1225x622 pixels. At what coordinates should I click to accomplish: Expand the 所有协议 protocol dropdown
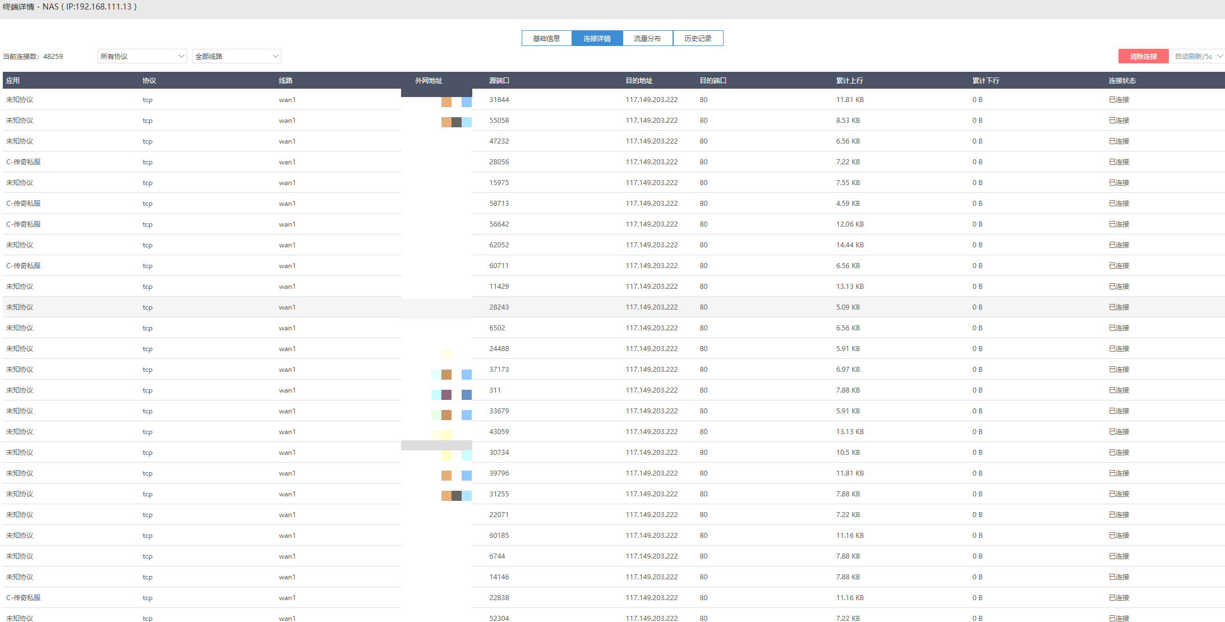point(142,56)
